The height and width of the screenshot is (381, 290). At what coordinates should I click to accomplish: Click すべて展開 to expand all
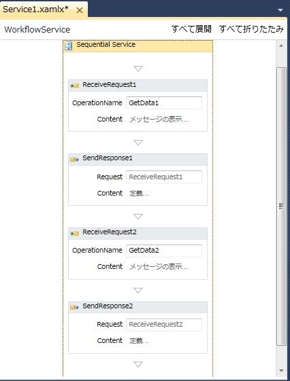[x=191, y=29]
